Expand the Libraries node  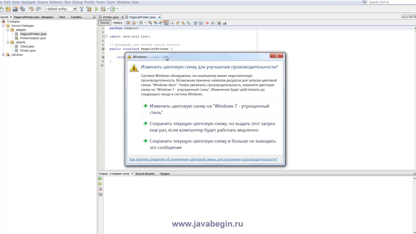(3, 55)
